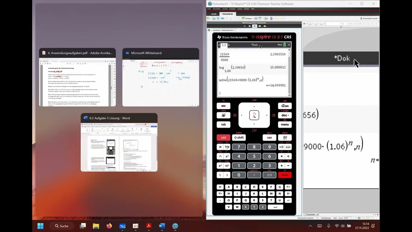Show hidden system tray icons
The width and height of the screenshot is (412, 232).
[310, 226]
